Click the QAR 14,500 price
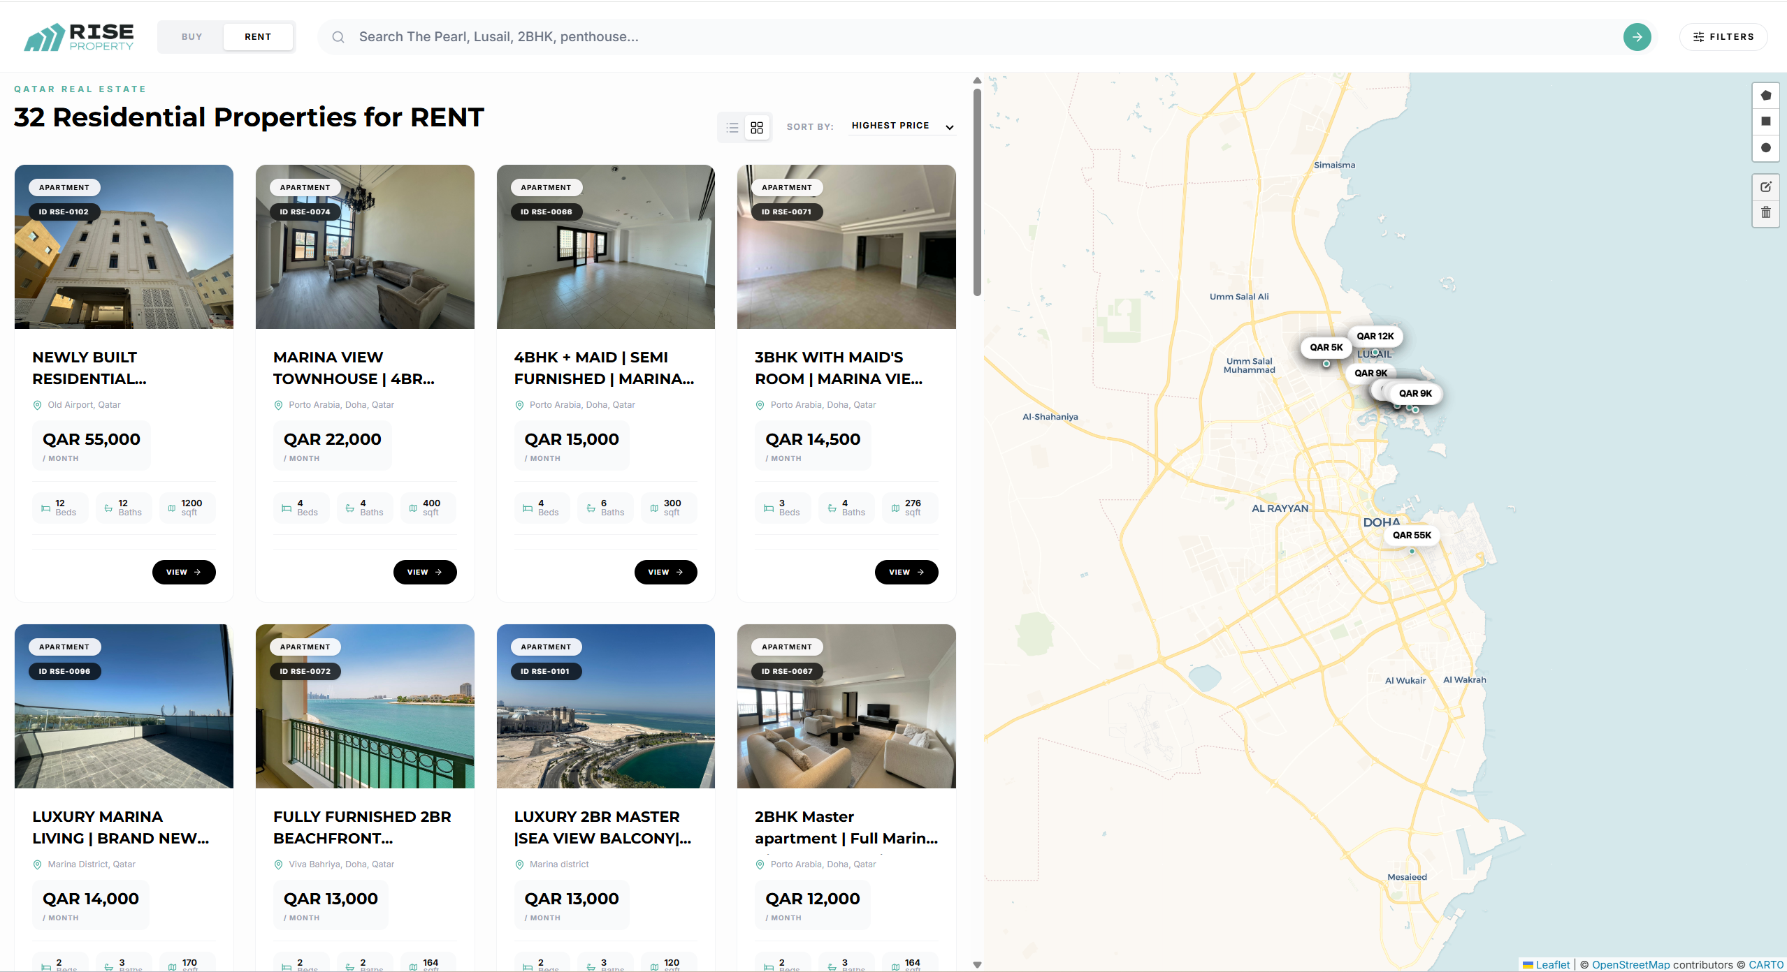This screenshot has width=1787, height=972. click(813, 440)
